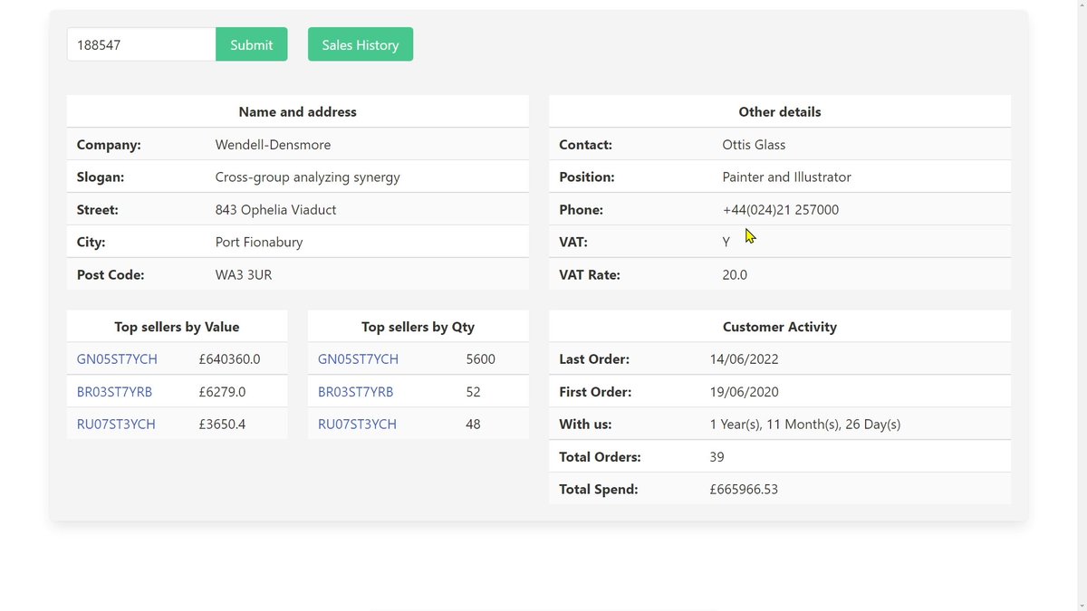Click the VAT: label
Screen dimensions: 1087x611
tap(573, 243)
